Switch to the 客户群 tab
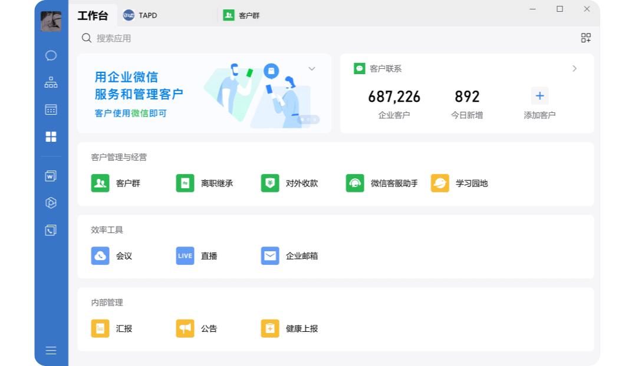 click(x=241, y=15)
